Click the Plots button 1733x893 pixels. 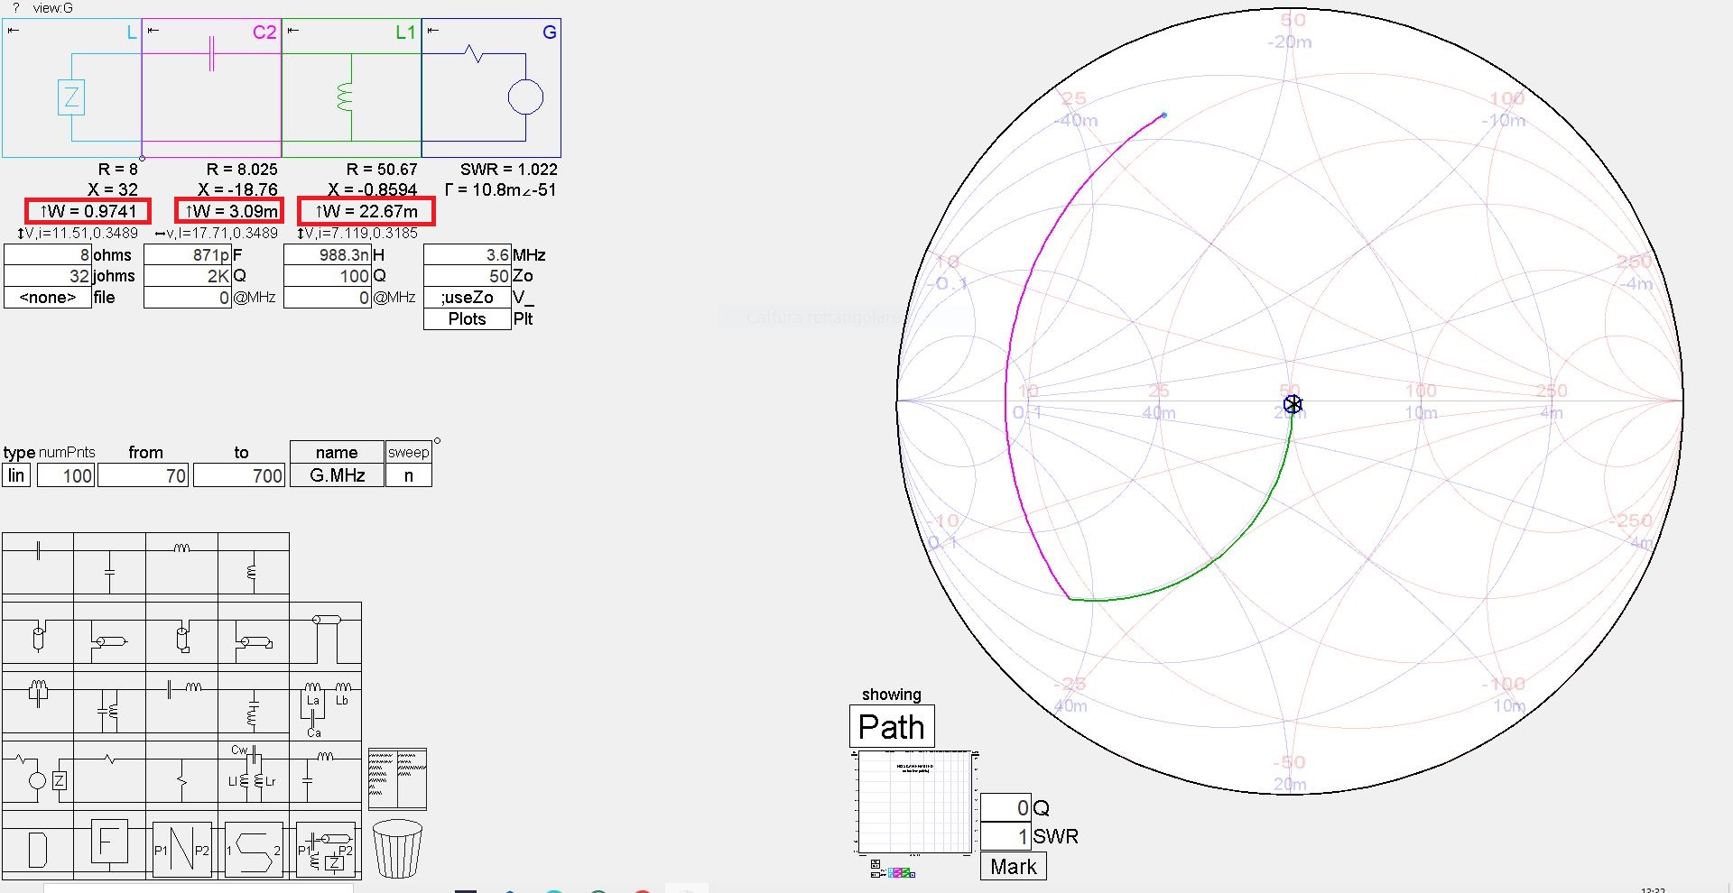468,319
